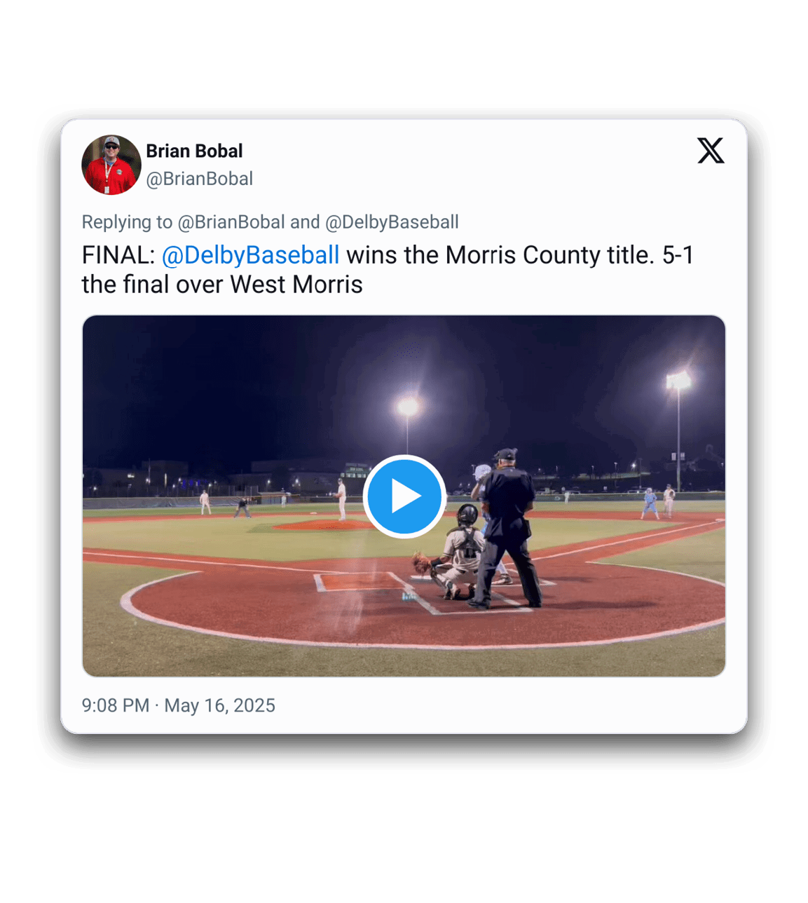This screenshot has width=808, height=903.
Task: Click the center stadium light above play button
Action: [408, 407]
